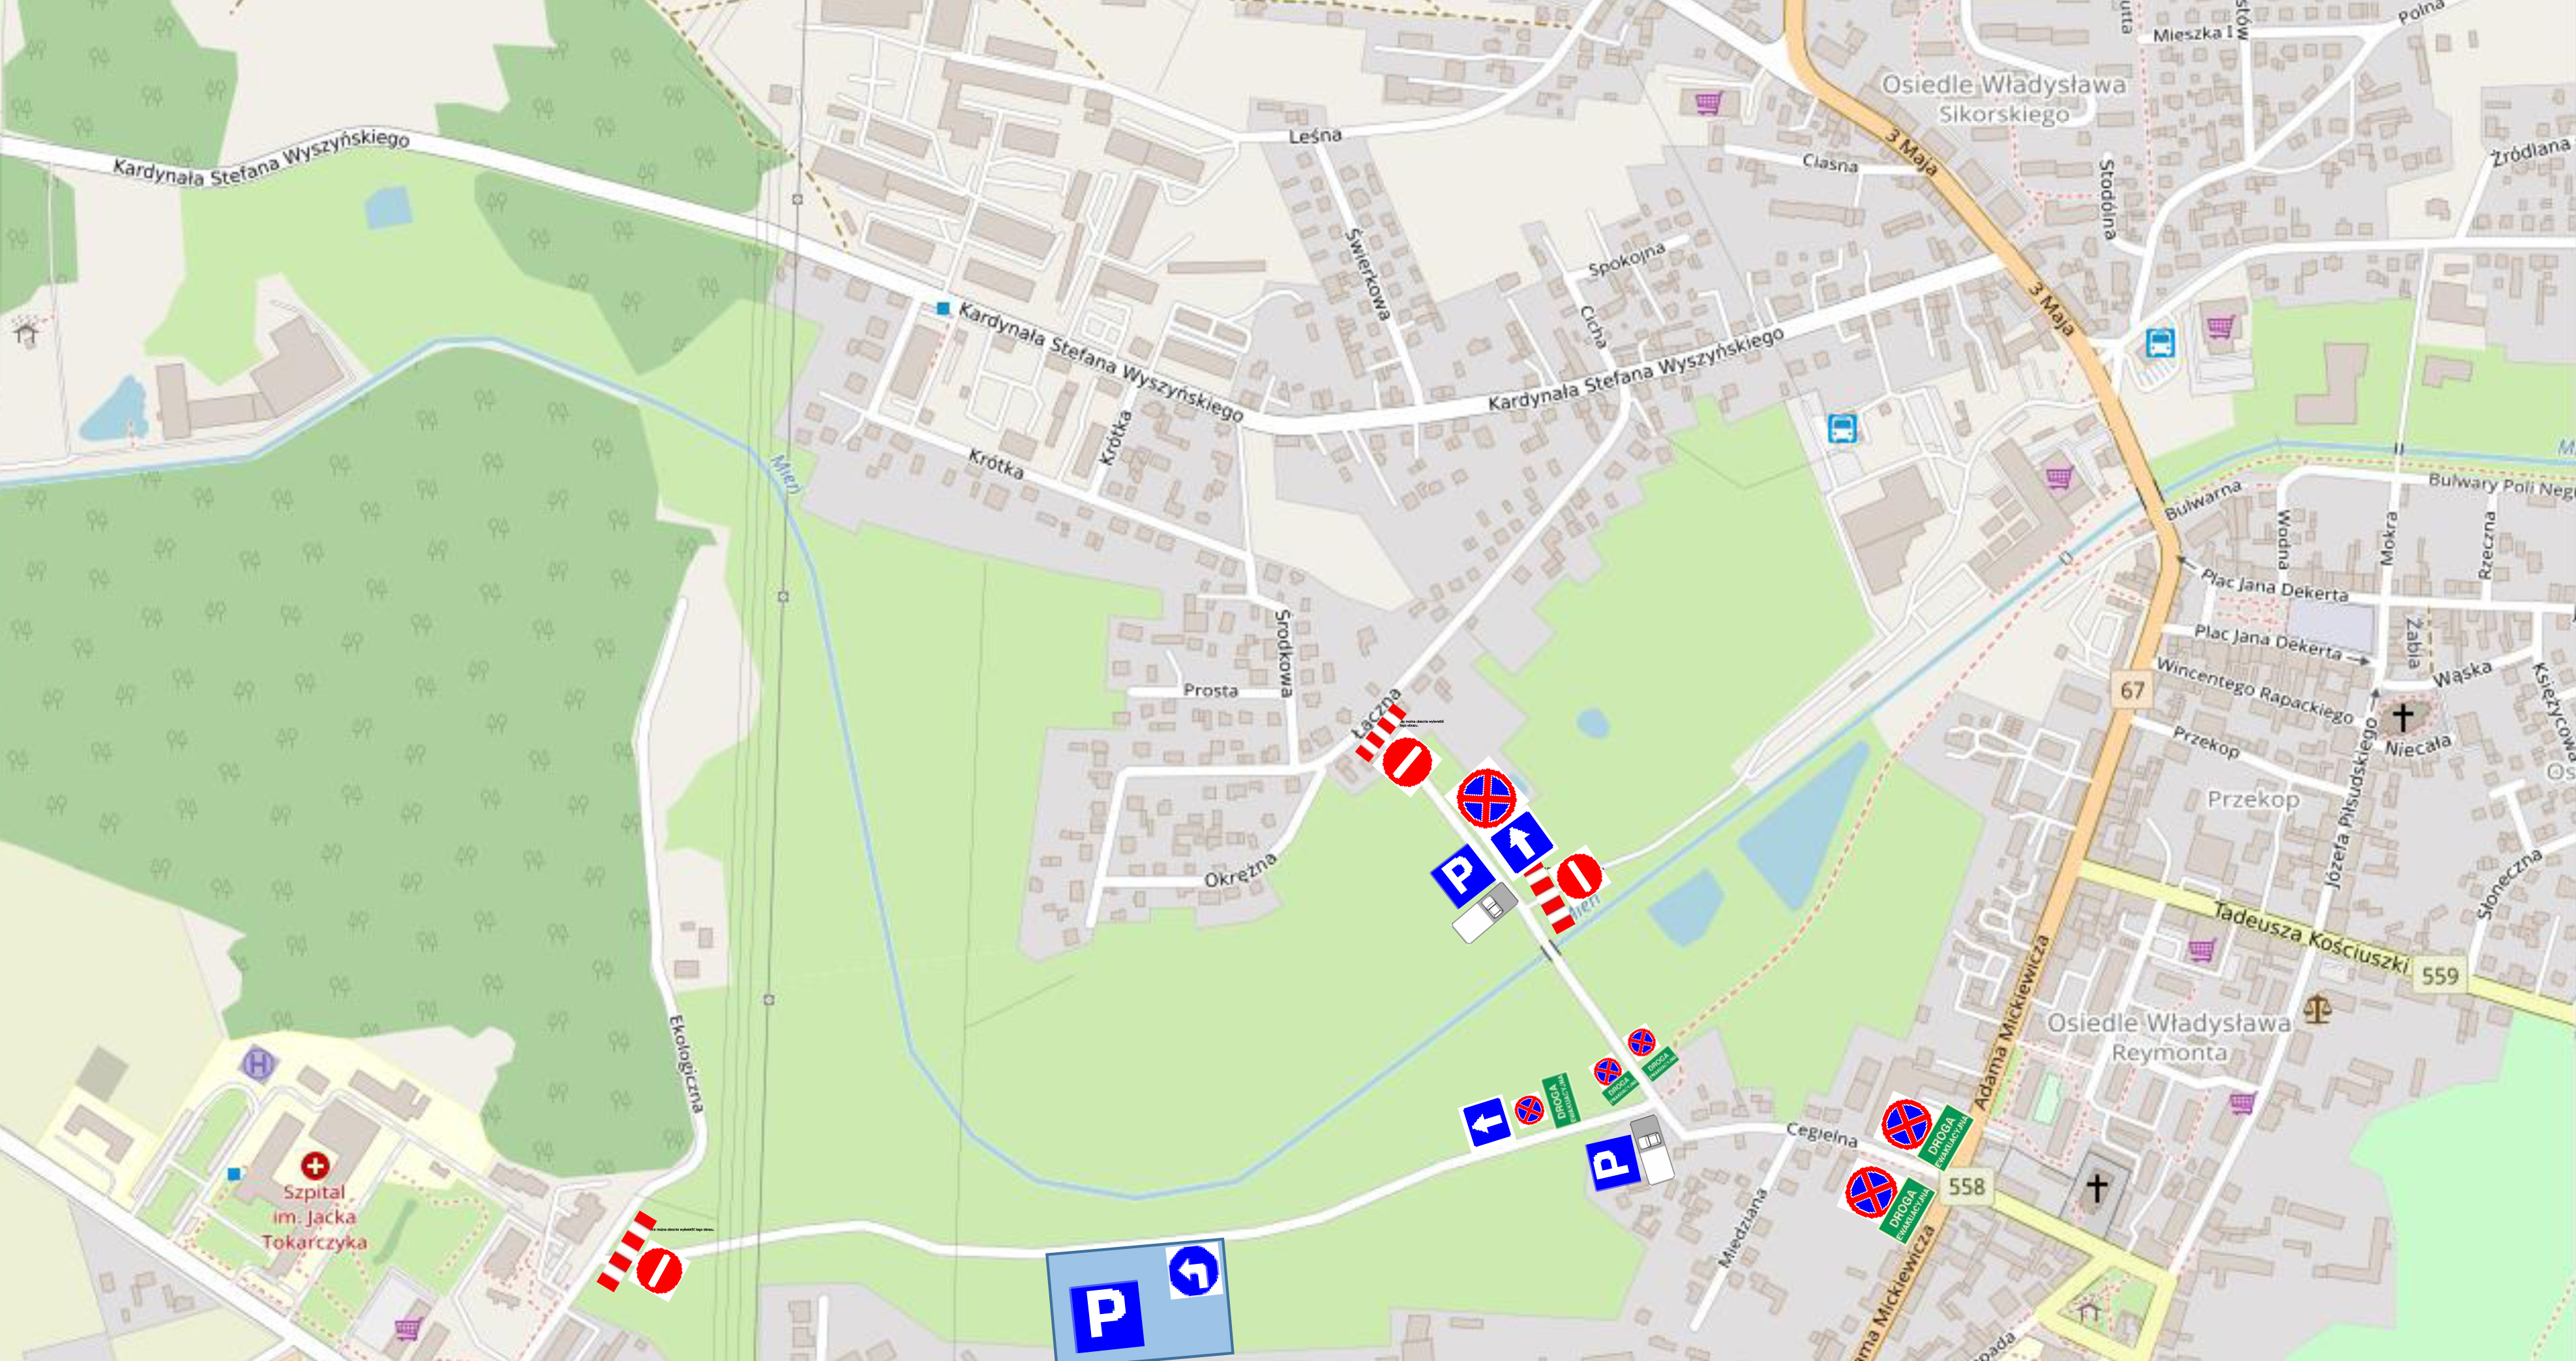This screenshot has height=1361, width=2576.
Task: Click the large parking P sign at bottom
Action: (1106, 1316)
